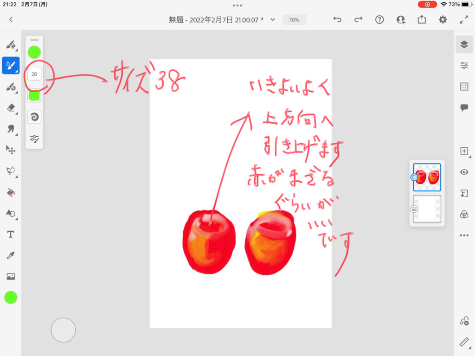Select the Pixel brushes tool
475x356 pixels.
coord(10,45)
